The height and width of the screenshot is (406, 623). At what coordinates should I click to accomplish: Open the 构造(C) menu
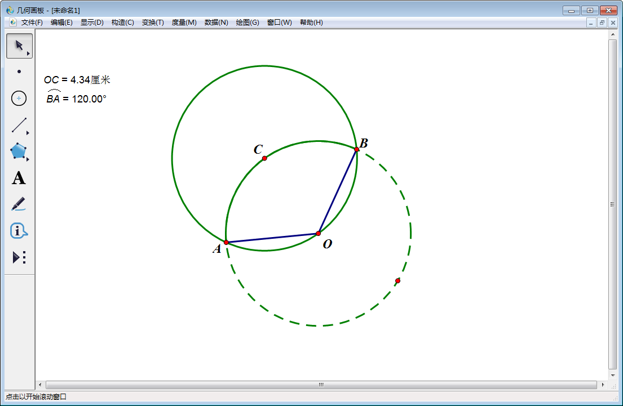pyautogui.click(x=123, y=23)
